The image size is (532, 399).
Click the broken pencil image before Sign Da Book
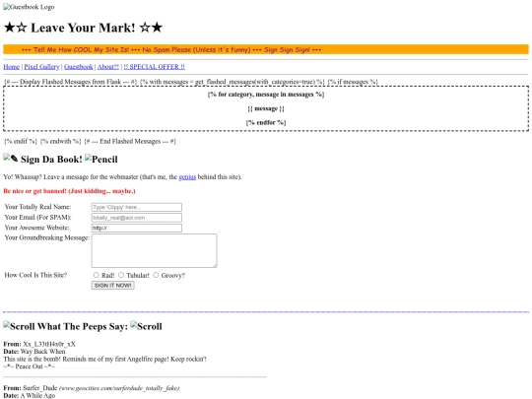tap(11, 158)
